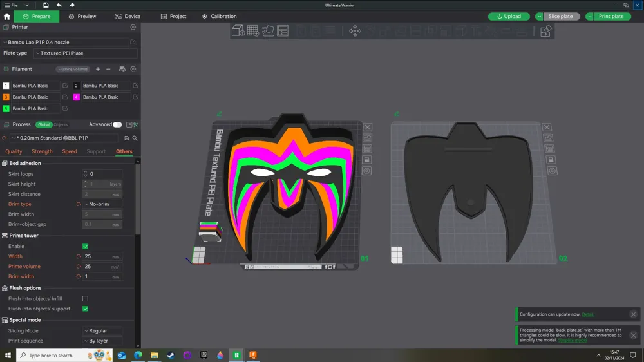Open the Print sequence dropdown

pos(102,341)
